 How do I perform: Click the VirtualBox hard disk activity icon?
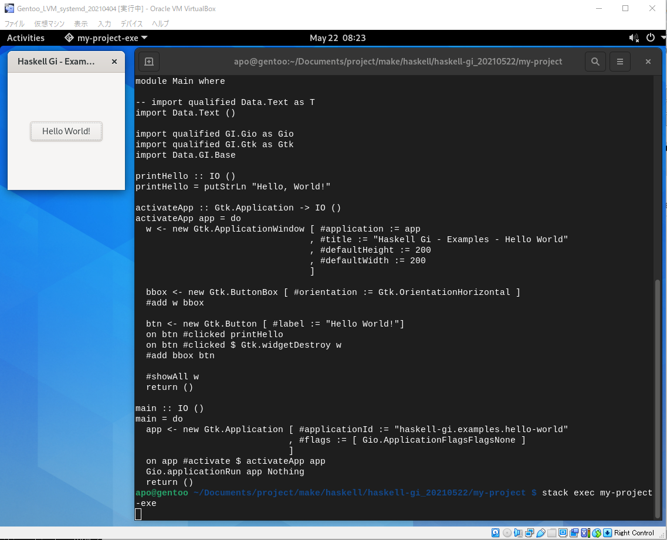pos(496,533)
